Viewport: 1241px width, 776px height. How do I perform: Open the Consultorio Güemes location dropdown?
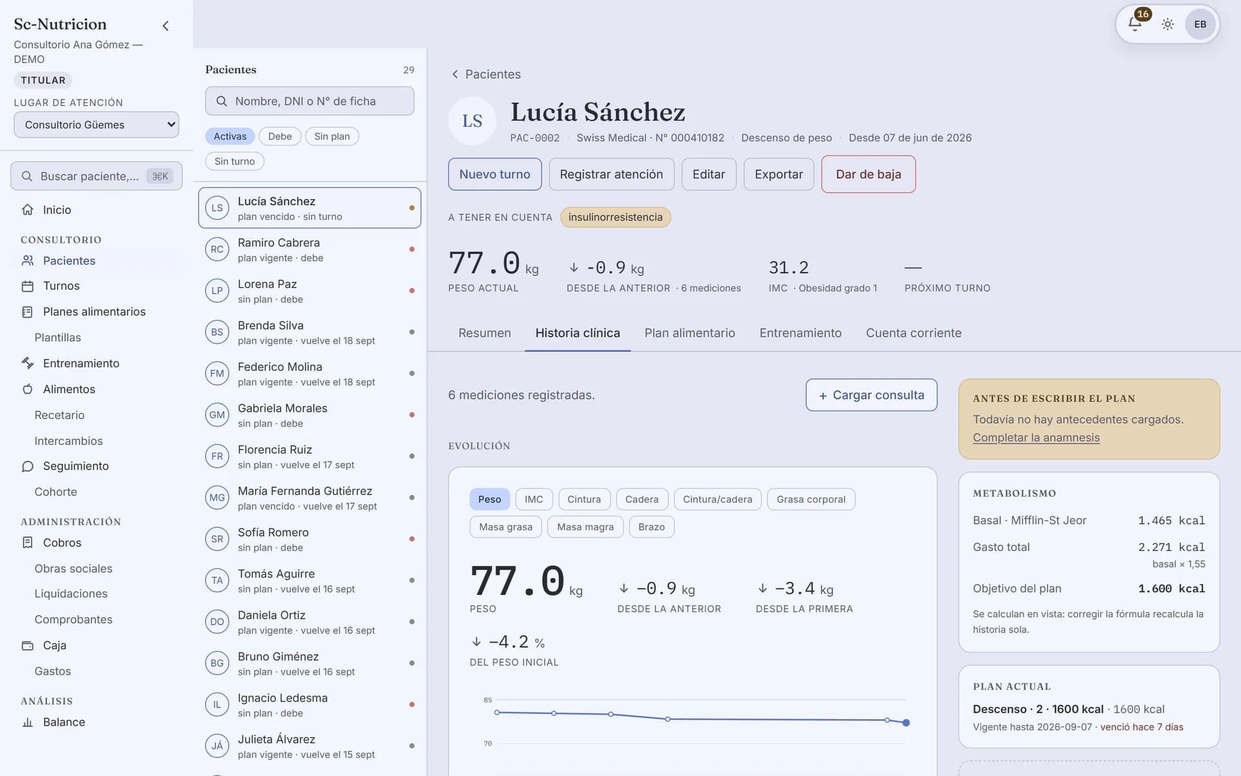pos(96,125)
